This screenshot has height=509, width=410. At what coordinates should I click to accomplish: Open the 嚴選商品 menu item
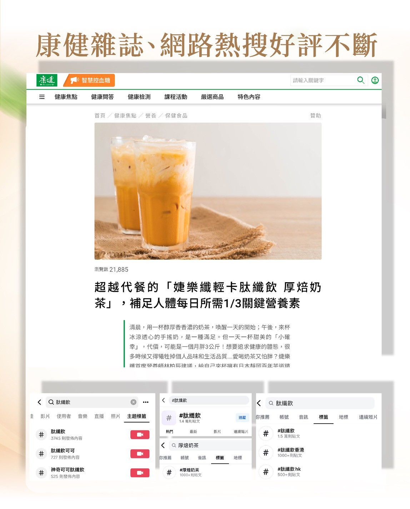[x=212, y=97]
